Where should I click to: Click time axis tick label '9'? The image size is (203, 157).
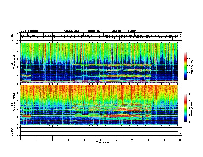click(164, 140)
